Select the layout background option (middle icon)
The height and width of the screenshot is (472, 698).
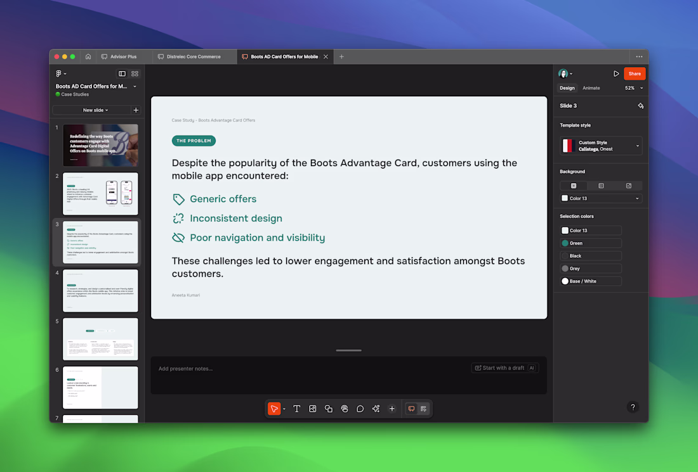point(601,186)
